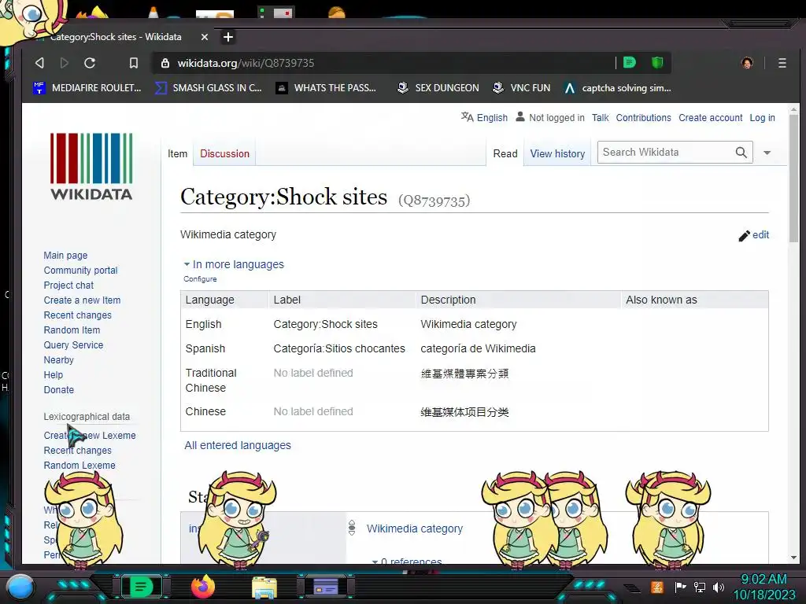Open the VNC FUN bookmark
Viewport: 806px width, 604px height.
521,88
